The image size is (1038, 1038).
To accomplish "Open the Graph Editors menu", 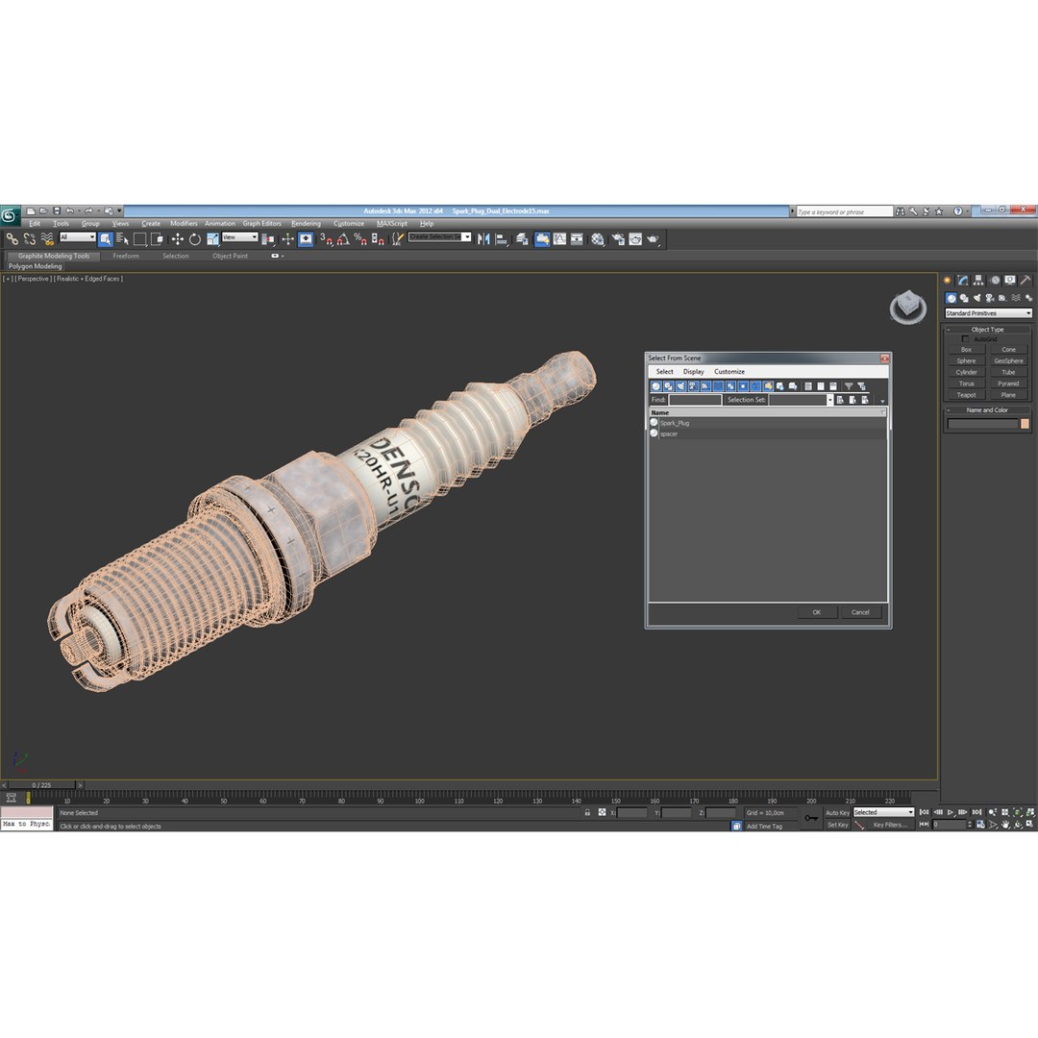I will 261,224.
